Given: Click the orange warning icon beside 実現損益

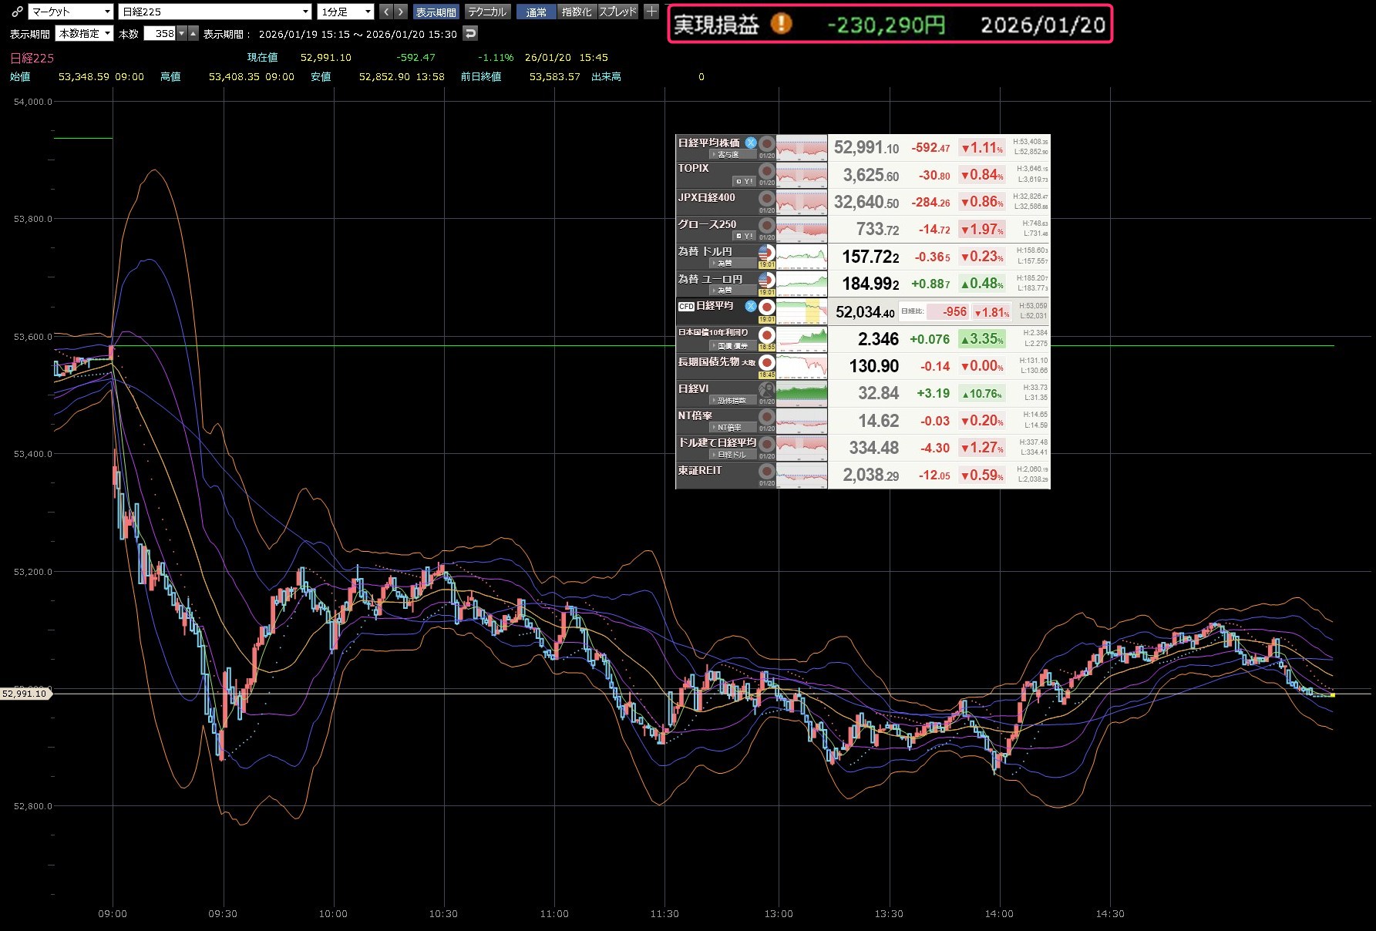Looking at the screenshot, I should pos(781,24).
